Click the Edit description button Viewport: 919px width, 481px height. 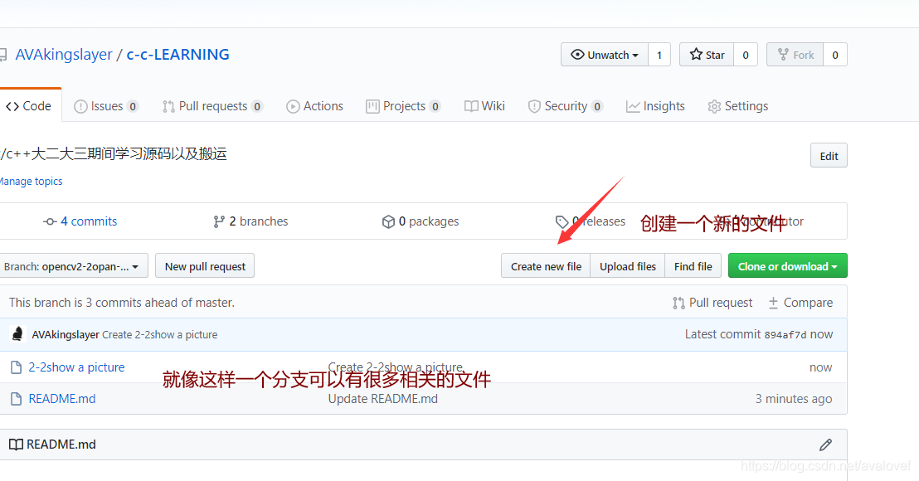click(829, 156)
